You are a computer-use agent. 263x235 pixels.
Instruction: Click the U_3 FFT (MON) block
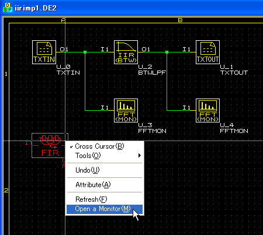[126, 110]
